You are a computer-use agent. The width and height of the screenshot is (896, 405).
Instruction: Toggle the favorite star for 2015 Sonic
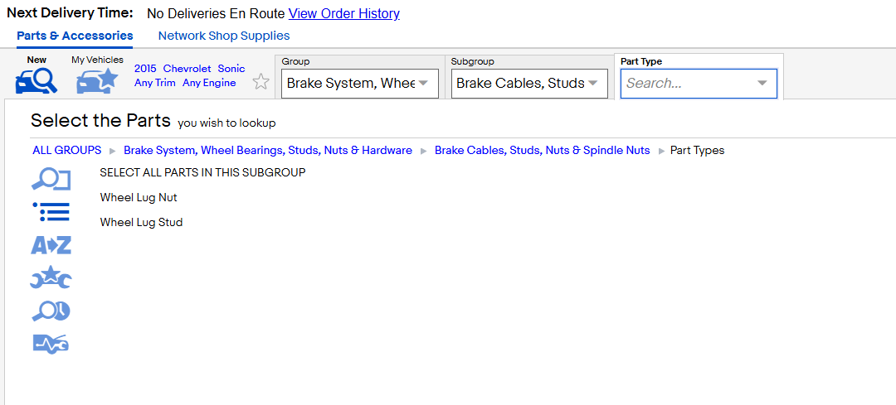coord(261,81)
